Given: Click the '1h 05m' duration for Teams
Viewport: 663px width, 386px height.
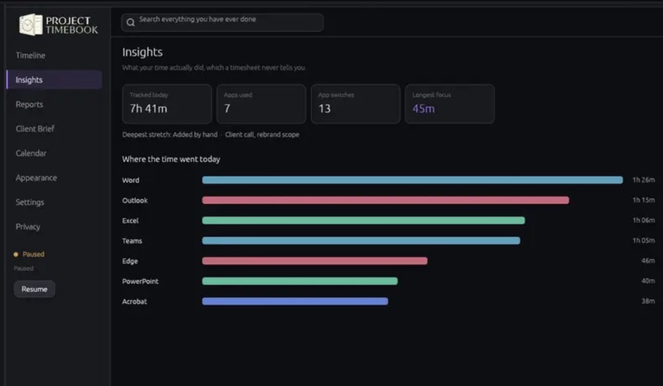Looking at the screenshot, I should coord(643,240).
